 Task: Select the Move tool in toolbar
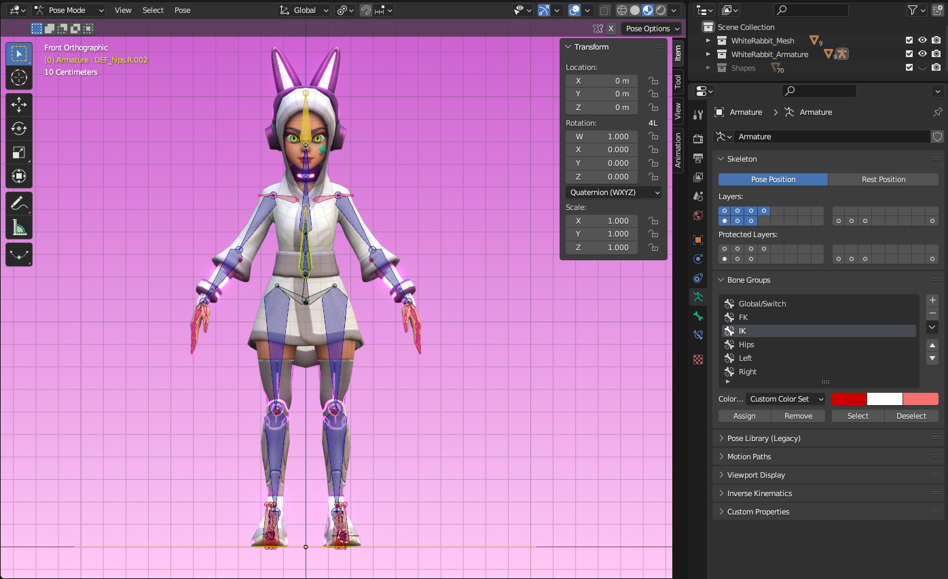19,105
